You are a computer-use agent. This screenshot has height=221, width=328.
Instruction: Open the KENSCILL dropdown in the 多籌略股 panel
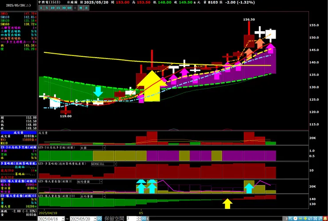click(115, 164)
